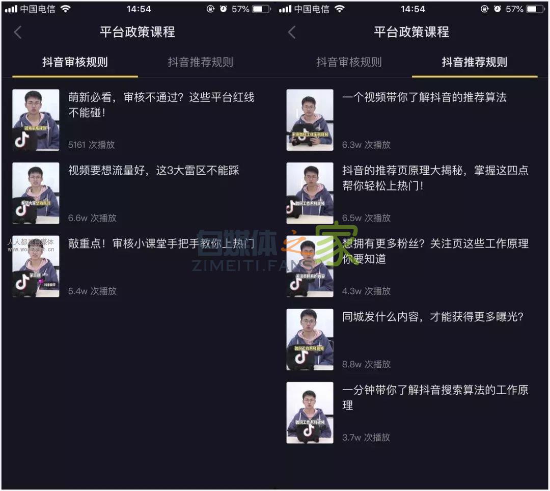Switch to 抖音审核规则 tab on right screen
The image size is (550, 491).
(349, 62)
